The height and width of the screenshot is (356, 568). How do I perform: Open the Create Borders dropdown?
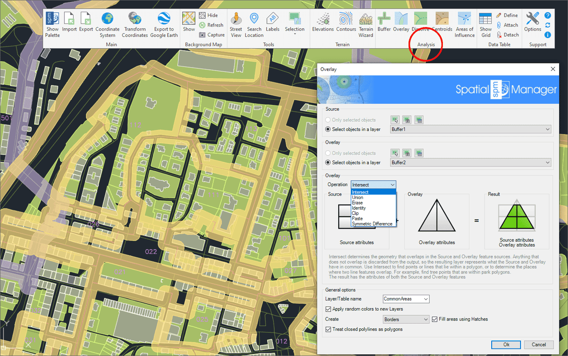(406, 319)
